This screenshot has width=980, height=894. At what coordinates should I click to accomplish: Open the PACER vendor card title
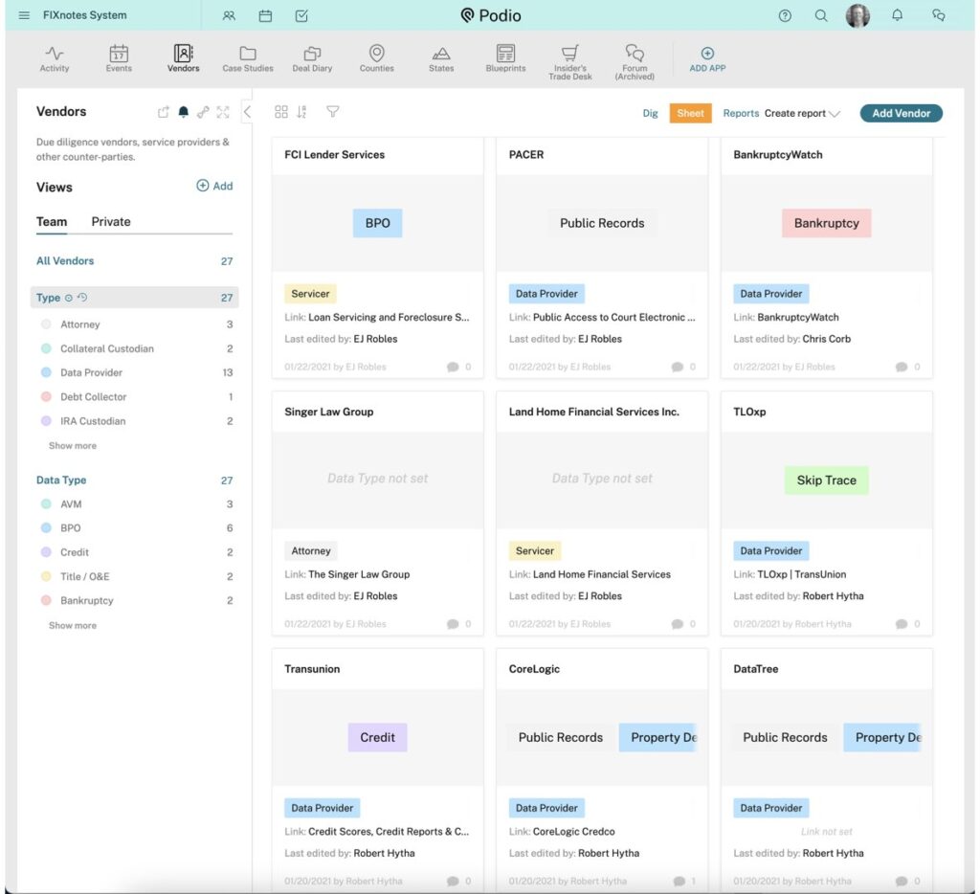[x=526, y=154]
